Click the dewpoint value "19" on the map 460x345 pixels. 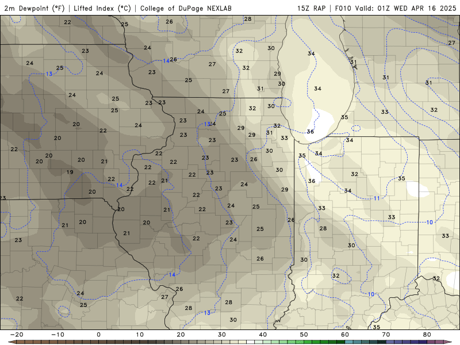pyautogui.click(x=70, y=172)
